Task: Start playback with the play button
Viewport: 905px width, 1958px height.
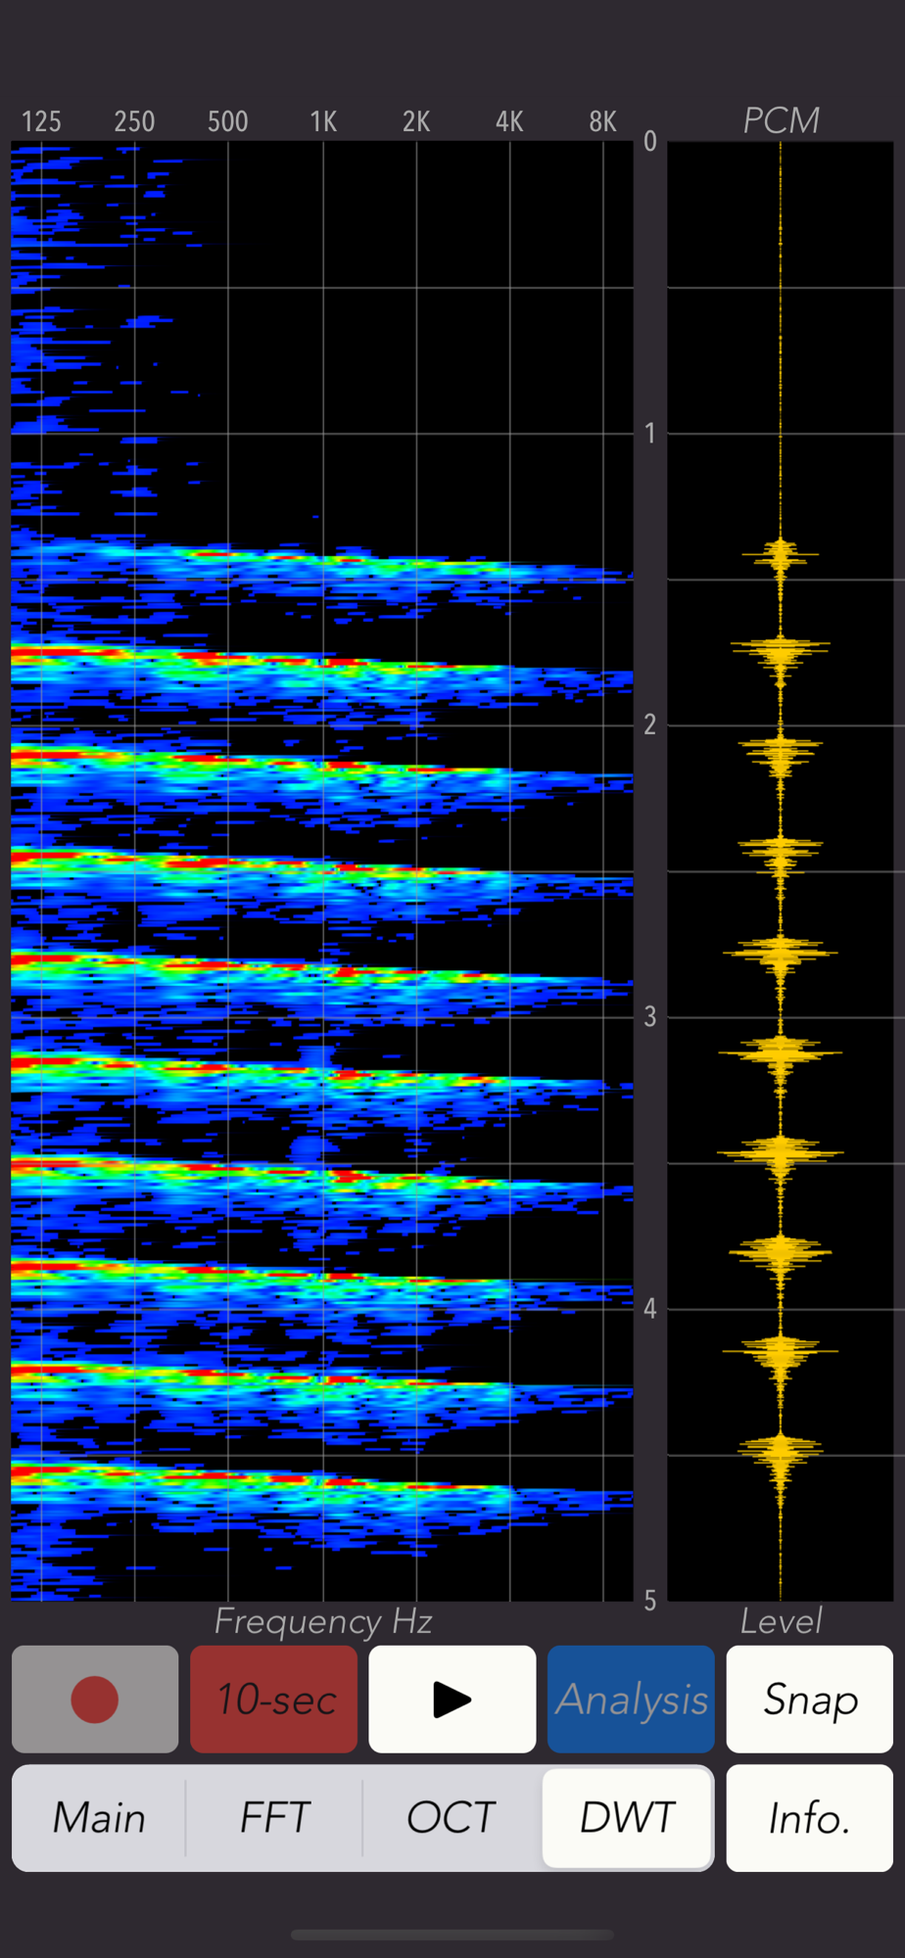Action: point(452,1699)
